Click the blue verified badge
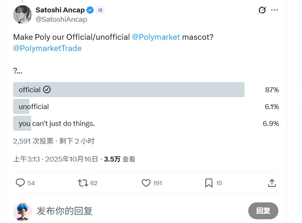 (90, 10)
